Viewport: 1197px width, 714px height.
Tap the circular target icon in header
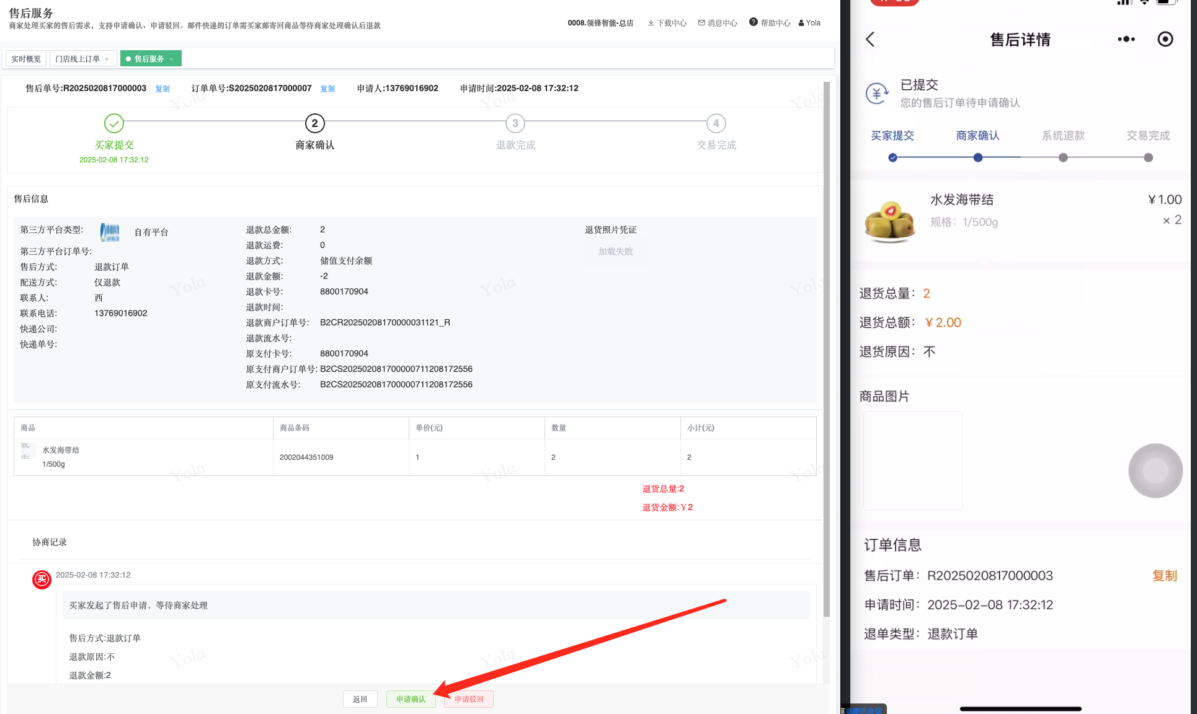[x=1165, y=40]
